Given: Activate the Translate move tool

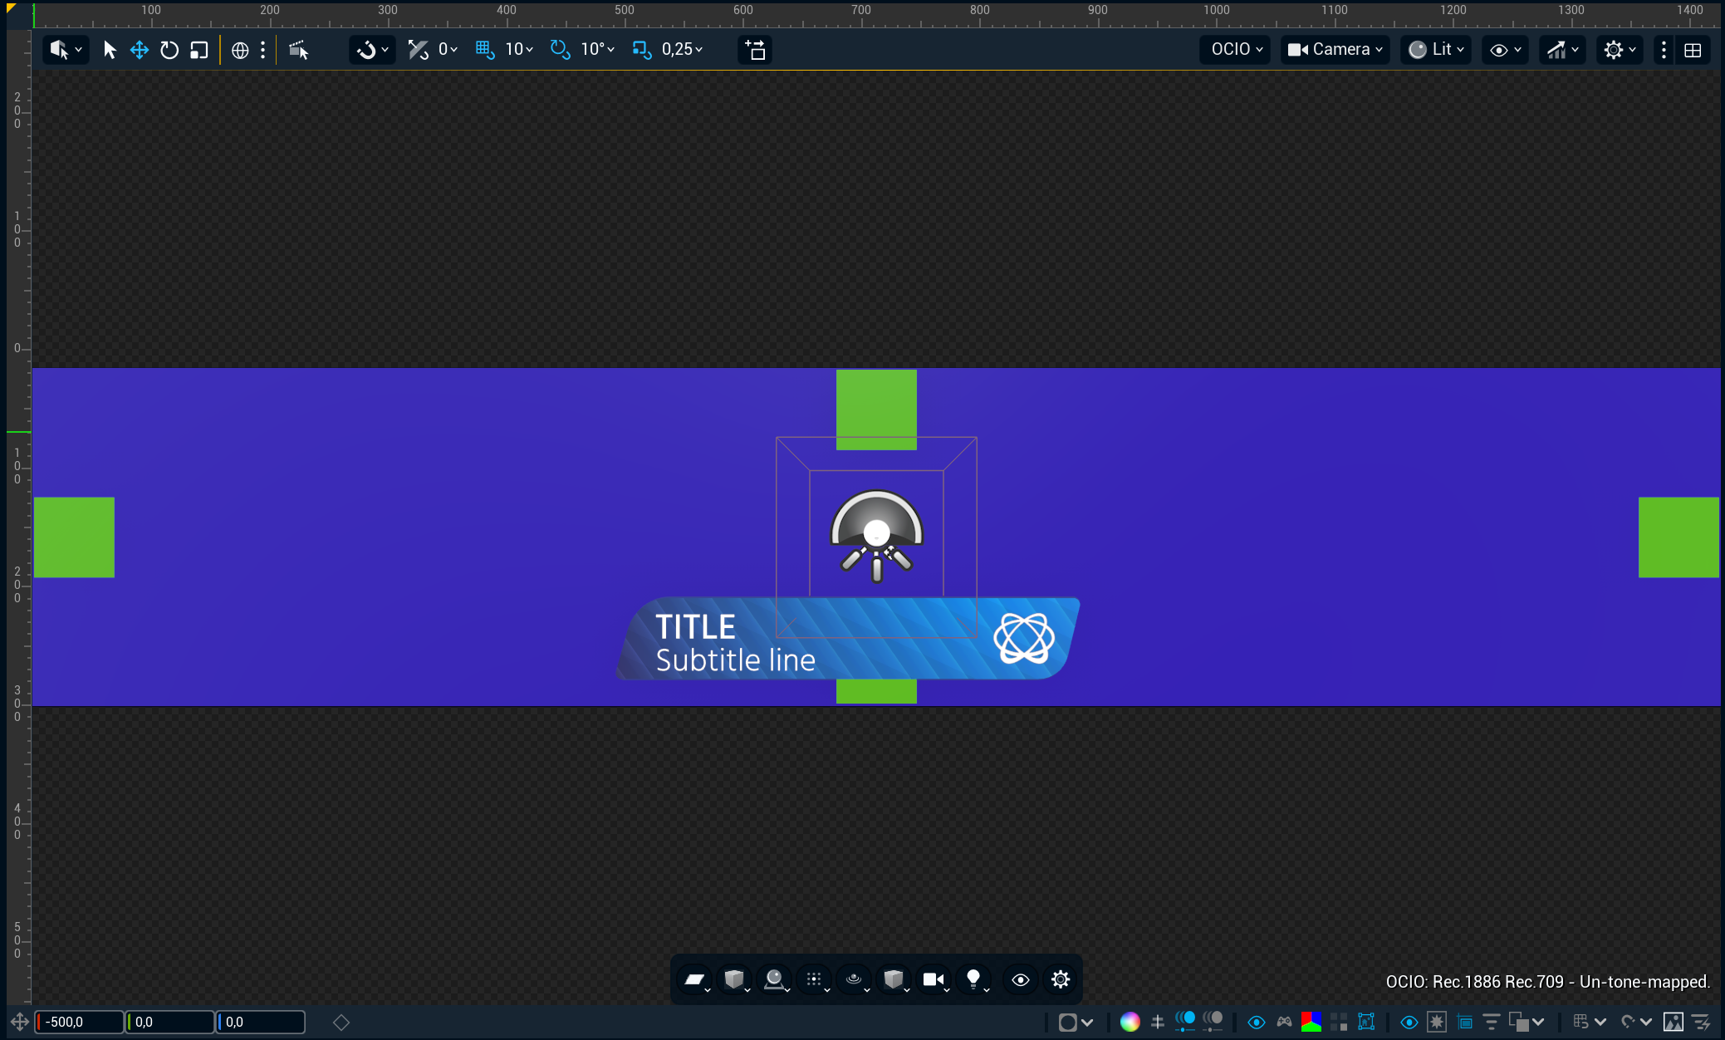Looking at the screenshot, I should coord(139,50).
